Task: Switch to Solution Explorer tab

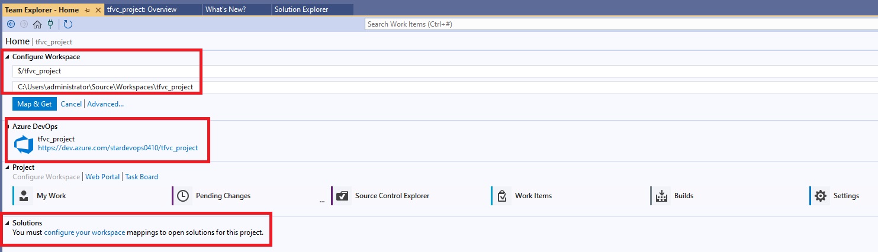Action: click(312, 9)
